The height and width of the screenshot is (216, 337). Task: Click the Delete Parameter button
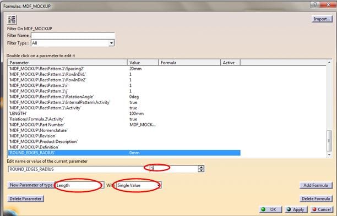pos(25,198)
